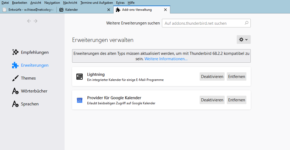Open the Extras menu
Image resolution: width=290 pixels, height=150 pixels.
tap(121, 3)
